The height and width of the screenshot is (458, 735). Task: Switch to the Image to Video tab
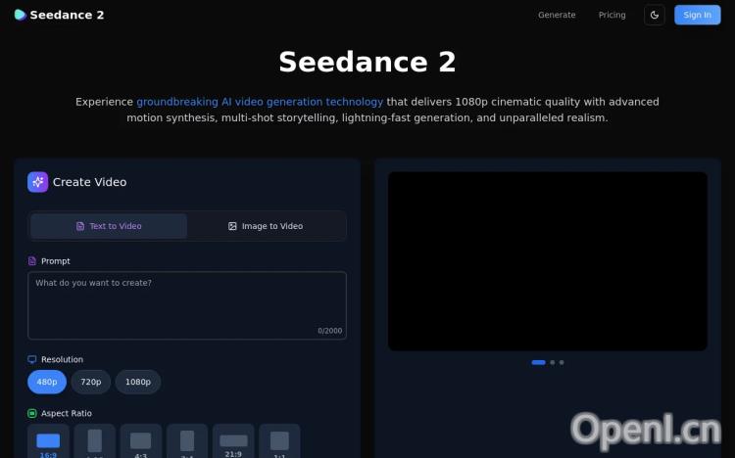coord(266,226)
